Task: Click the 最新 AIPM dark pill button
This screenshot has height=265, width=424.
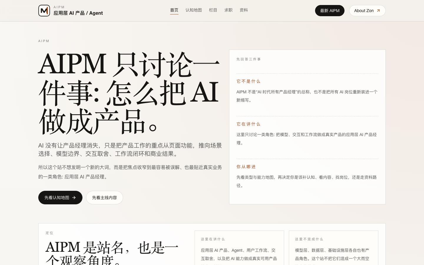Action: (330, 10)
